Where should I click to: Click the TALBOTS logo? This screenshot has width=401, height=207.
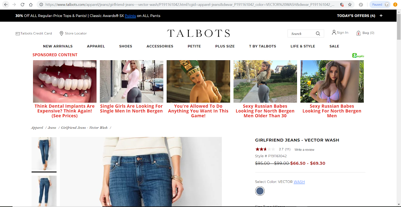[x=198, y=33]
